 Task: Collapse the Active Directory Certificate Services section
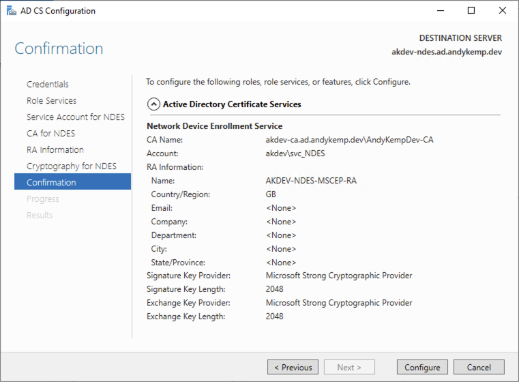(x=153, y=104)
